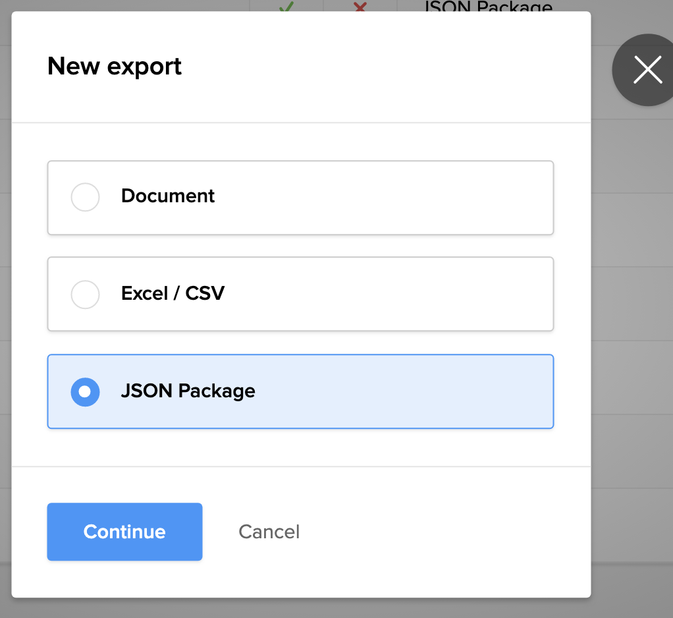Click the empty radio circle beside Excel / CSV
Viewport: 673px width, 618px height.
coord(85,295)
